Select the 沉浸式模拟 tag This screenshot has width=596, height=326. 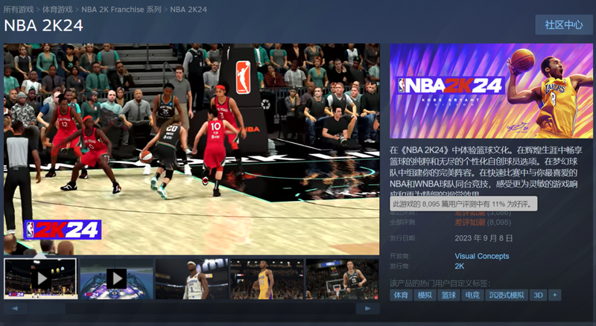507,295
